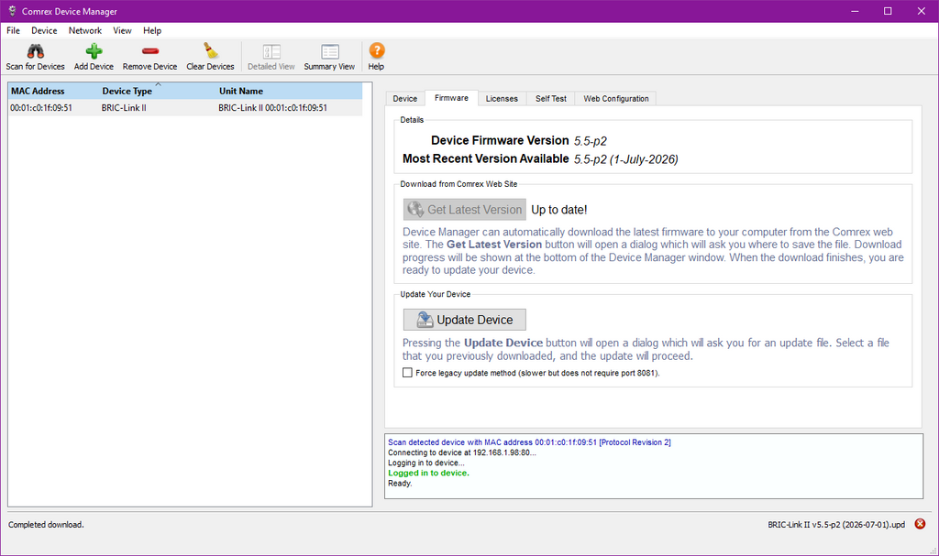Click the 'Ready.' log line
The width and height of the screenshot is (939, 556).
pos(400,483)
